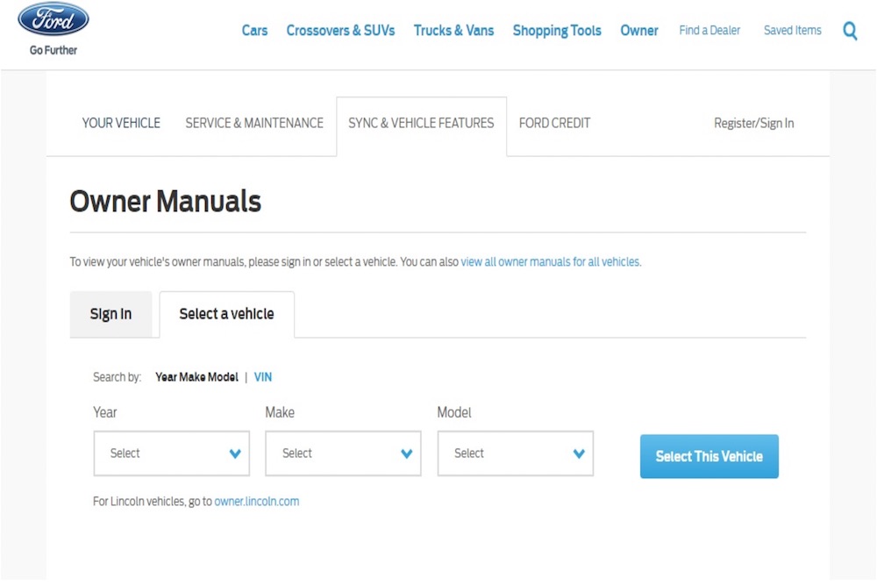Open the Shopping Tools menu
The image size is (877, 585).
click(557, 30)
